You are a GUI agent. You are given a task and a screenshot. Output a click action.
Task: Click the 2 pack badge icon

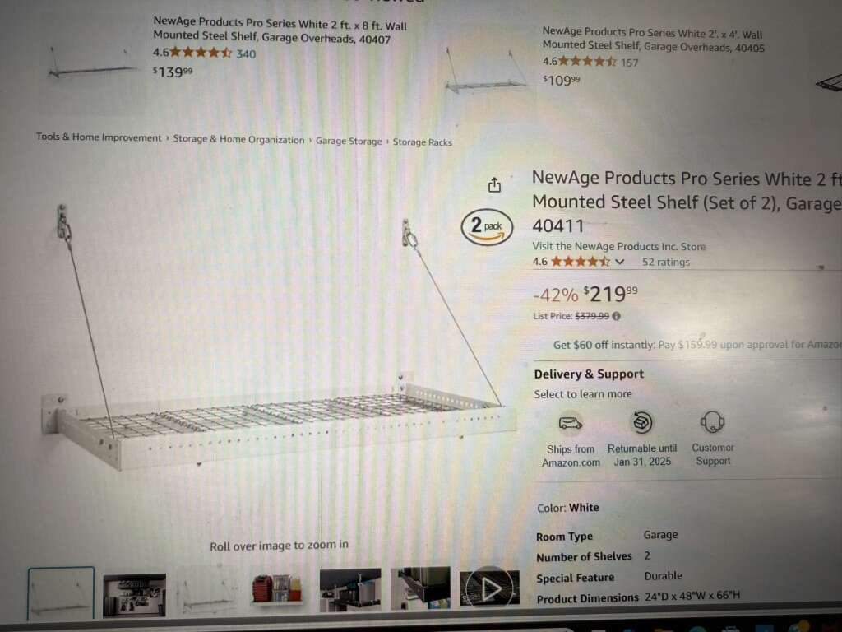click(487, 227)
